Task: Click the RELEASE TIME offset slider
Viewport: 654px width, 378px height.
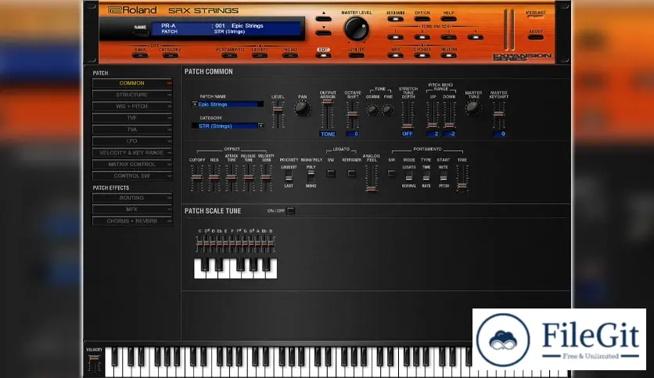Action: (x=249, y=178)
